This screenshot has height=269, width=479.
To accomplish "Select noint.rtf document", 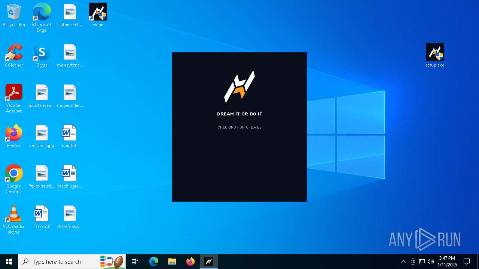I will [70, 137].
